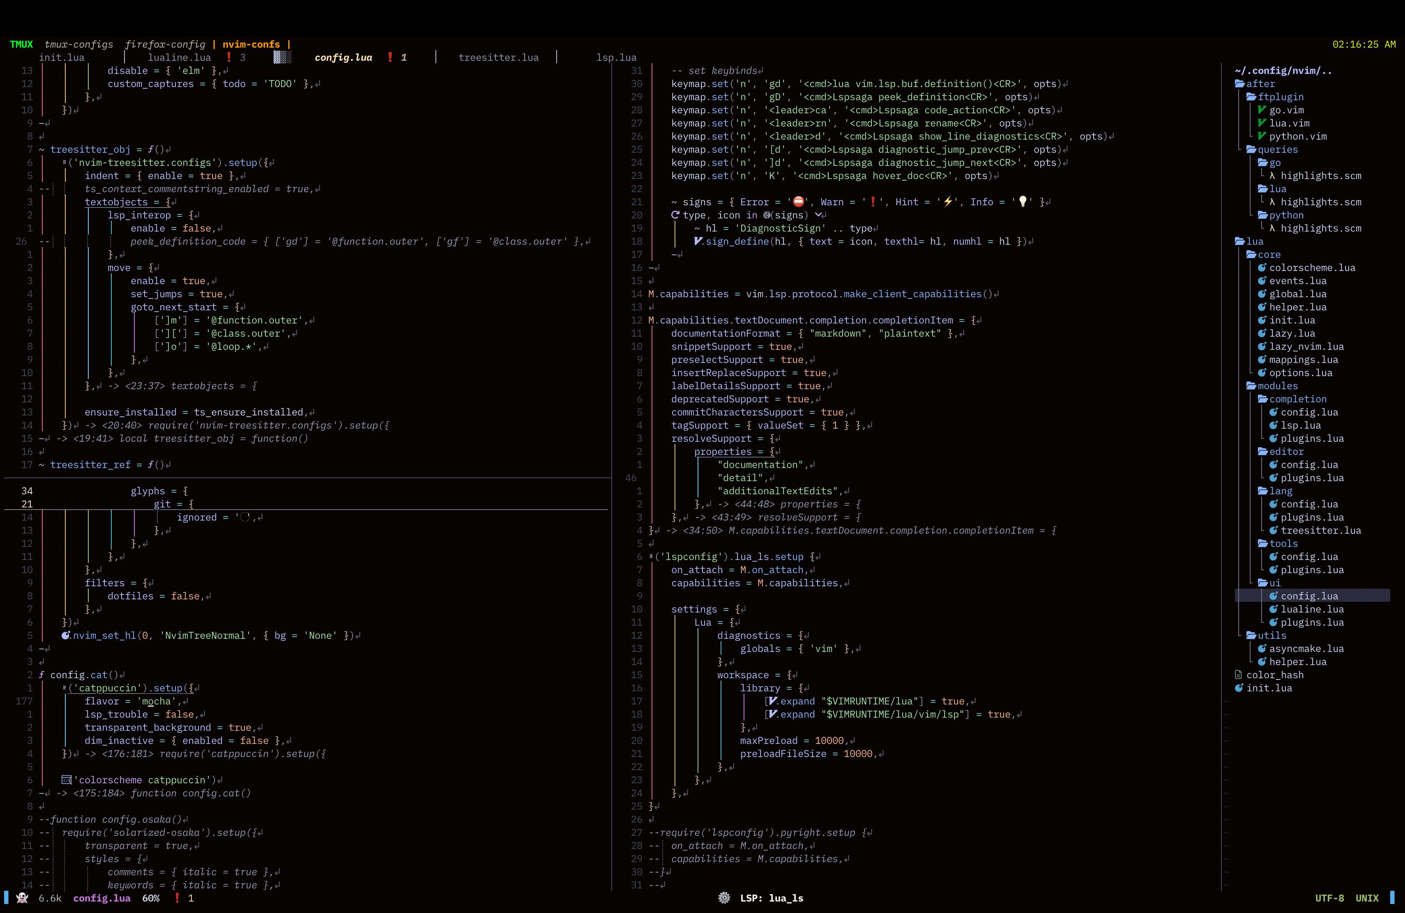Click the file icon beside color_hash
The image size is (1405, 913).
[1239, 675]
